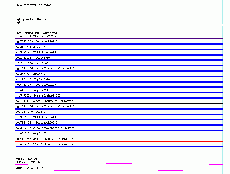Click the blue bar under esv3891396
This screenshot has height=174, width=230.
(119, 120)
